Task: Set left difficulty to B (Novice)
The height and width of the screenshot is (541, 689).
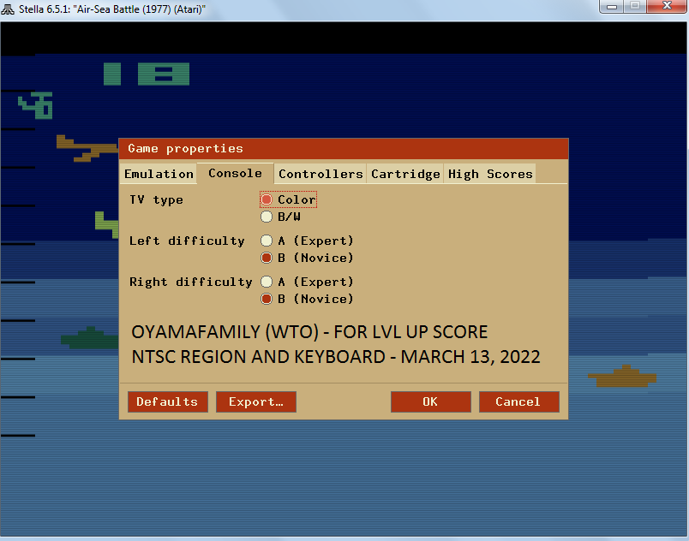Action: coord(267,258)
